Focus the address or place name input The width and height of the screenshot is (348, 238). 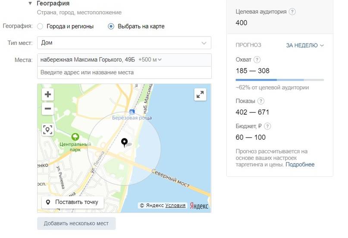tap(124, 72)
